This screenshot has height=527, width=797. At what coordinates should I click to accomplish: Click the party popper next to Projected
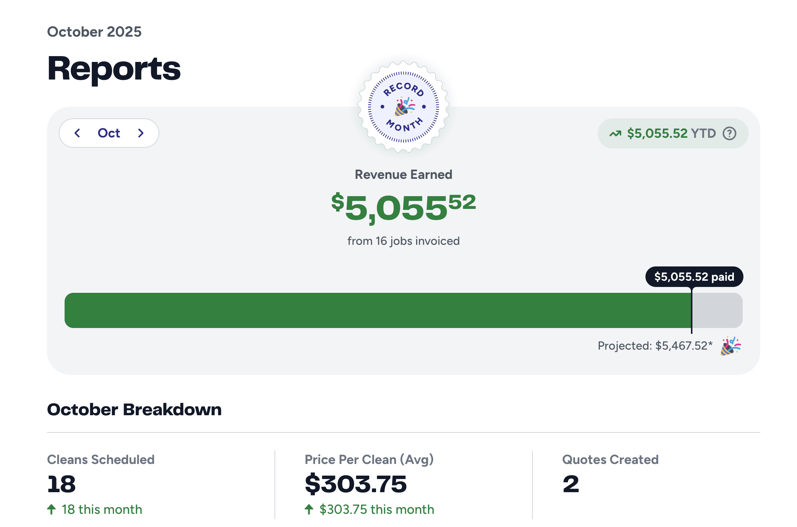click(730, 346)
